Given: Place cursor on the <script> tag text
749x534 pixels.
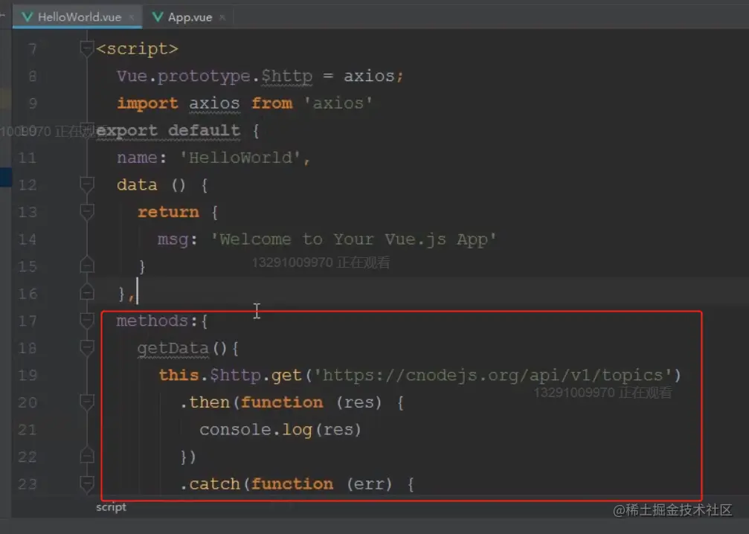Looking at the screenshot, I should pyautogui.click(x=137, y=49).
